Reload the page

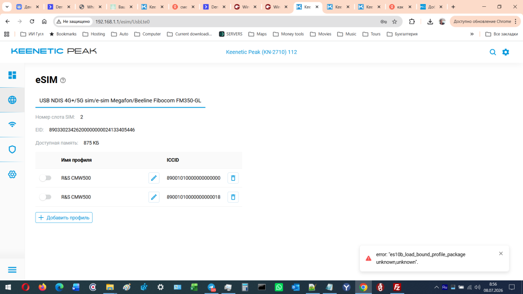pyautogui.click(x=32, y=21)
